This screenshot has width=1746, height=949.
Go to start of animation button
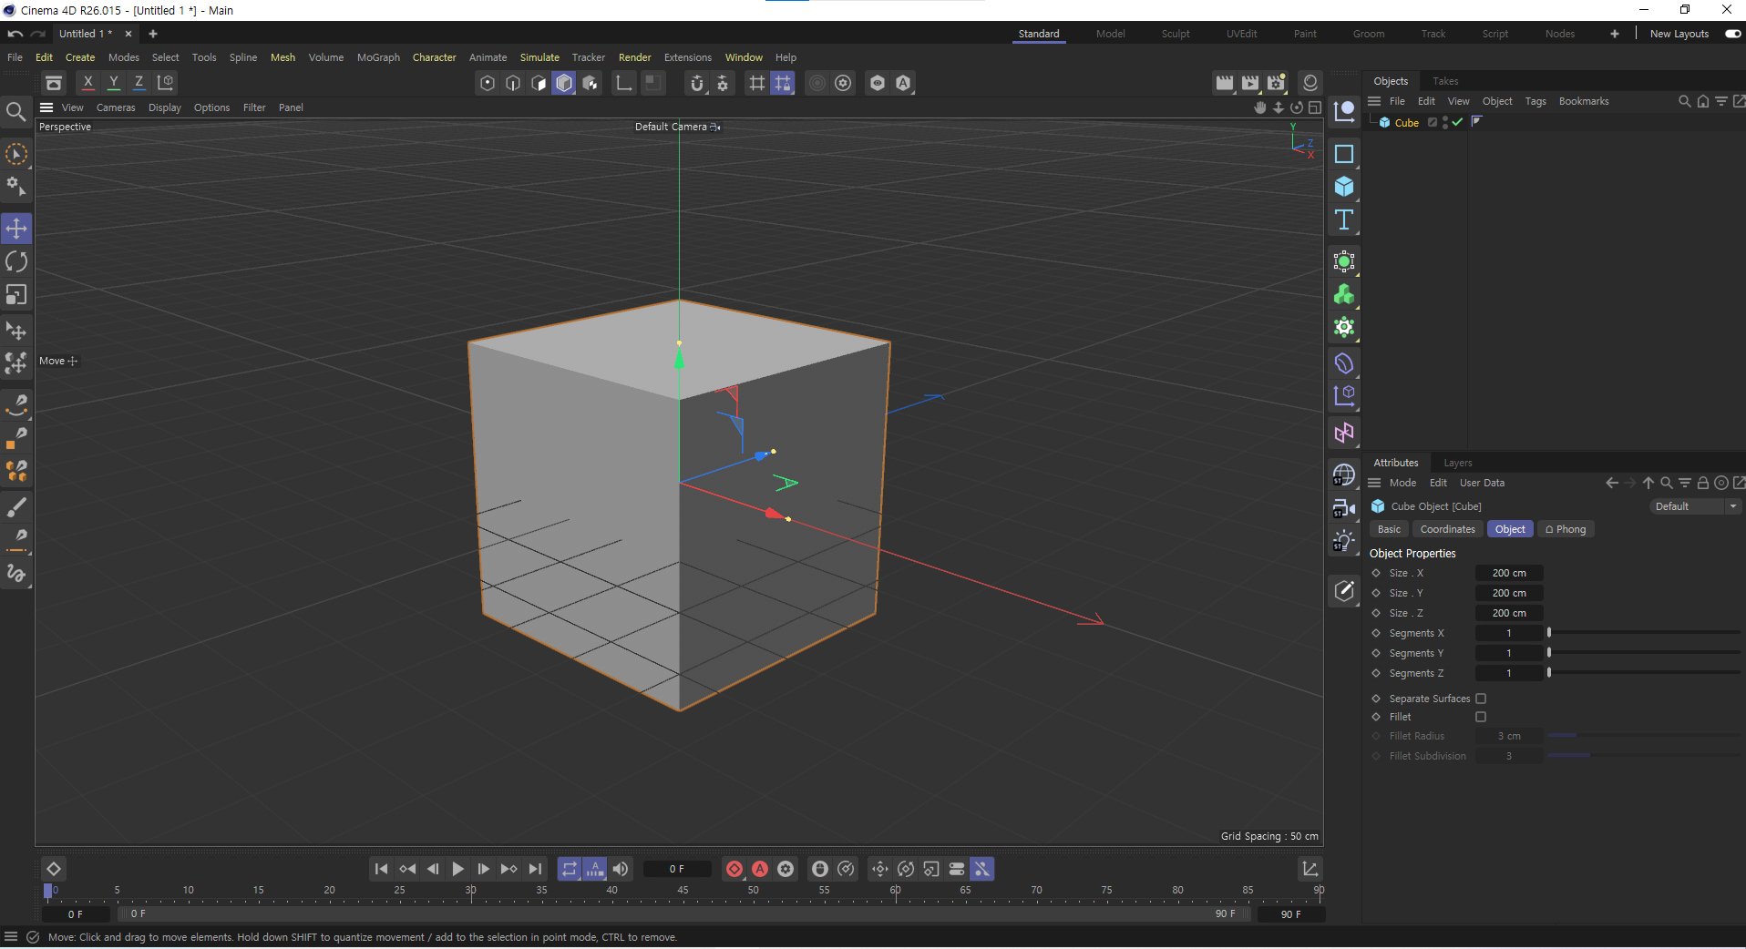[x=381, y=869]
